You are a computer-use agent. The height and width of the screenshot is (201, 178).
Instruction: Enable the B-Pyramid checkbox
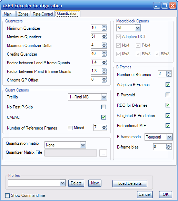coord(168,95)
